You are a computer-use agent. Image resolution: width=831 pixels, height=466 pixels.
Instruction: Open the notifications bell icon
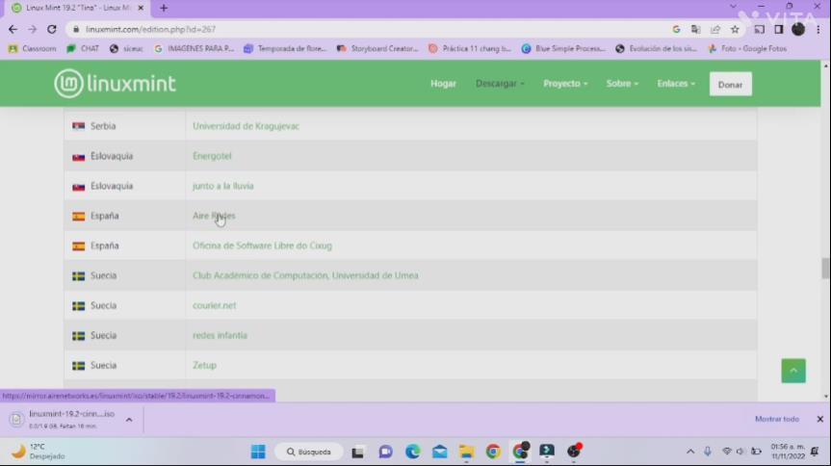[815, 452]
